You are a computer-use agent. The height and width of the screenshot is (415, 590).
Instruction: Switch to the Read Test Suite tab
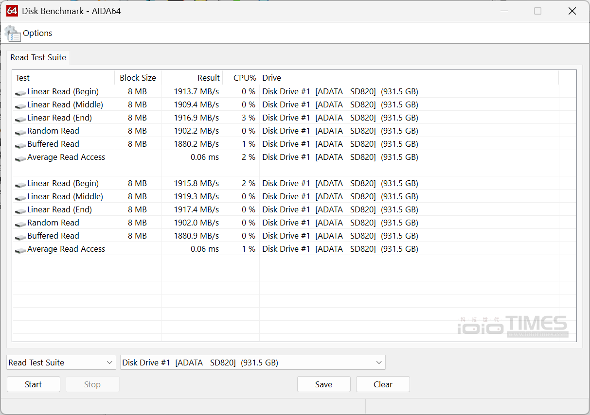(x=37, y=57)
